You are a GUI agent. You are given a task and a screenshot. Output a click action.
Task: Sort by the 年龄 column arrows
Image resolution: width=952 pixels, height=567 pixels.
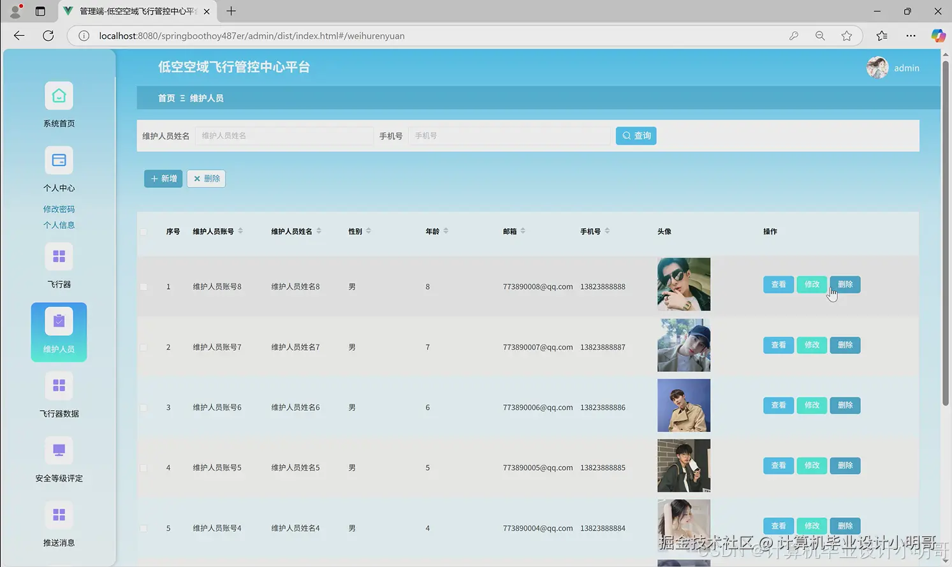click(x=446, y=231)
